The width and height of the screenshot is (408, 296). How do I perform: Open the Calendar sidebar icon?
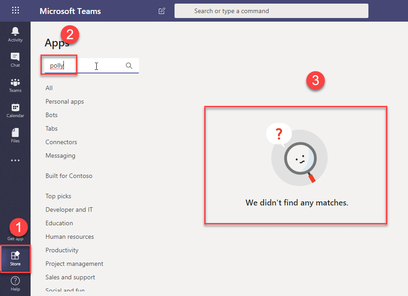click(15, 110)
